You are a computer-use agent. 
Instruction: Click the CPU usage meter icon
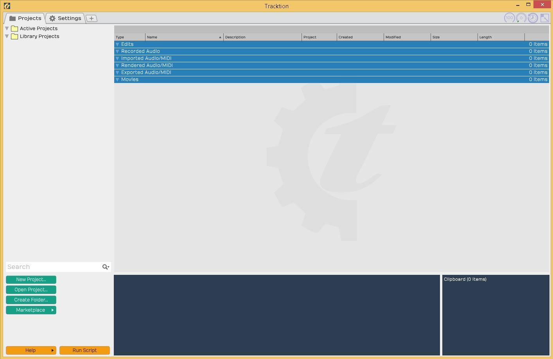point(509,18)
